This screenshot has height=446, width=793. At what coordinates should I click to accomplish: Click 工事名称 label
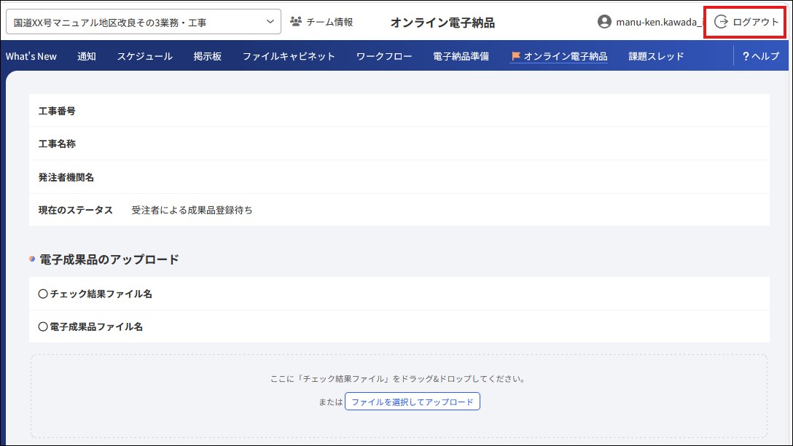coord(57,144)
